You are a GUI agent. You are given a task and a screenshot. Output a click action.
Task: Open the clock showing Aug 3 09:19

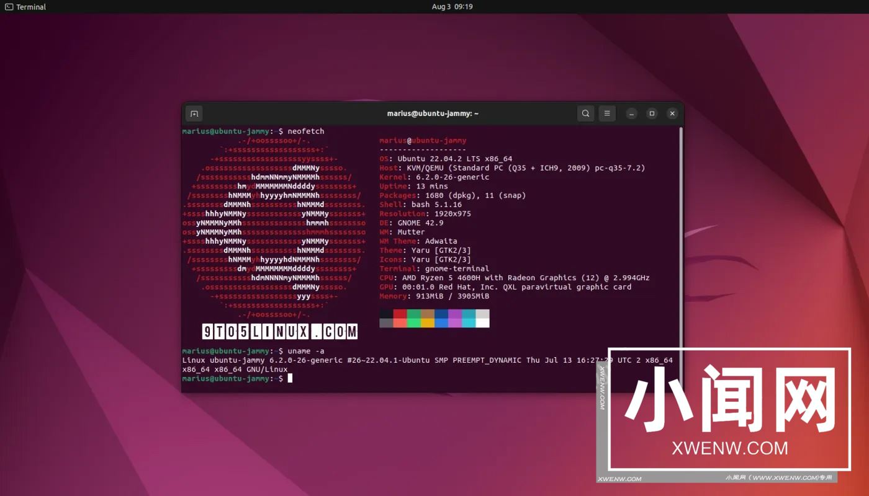tap(452, 7)
